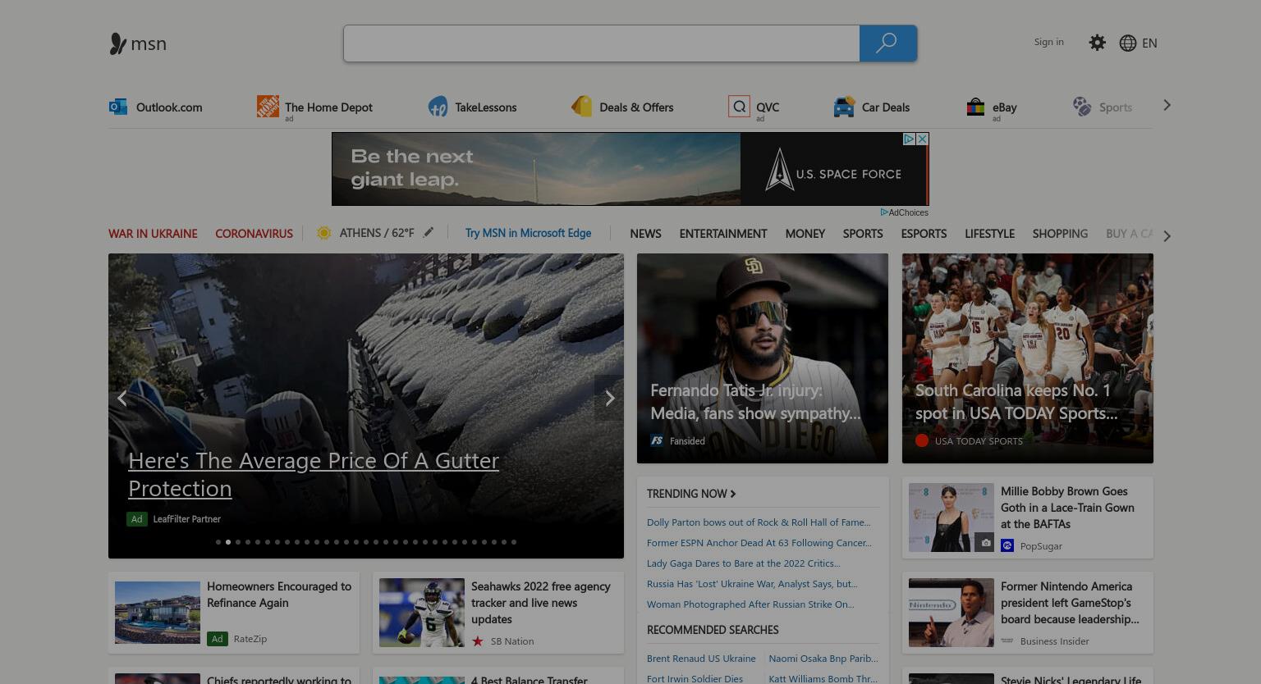This screenshot has width=1261, height=684.
Task: Open WAR IN UKRAINE link
Action: click(x=153, y=233)
